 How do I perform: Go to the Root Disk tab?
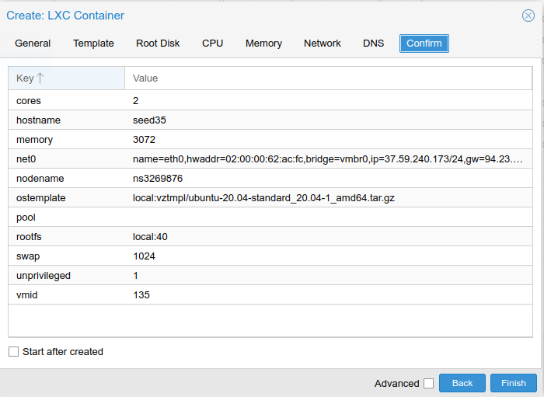click(x=158, y=44)
